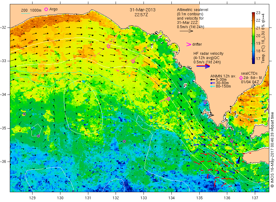Click the latitude axis label -34
Viewport: 276px width, 202px height.
click(3, 95)
